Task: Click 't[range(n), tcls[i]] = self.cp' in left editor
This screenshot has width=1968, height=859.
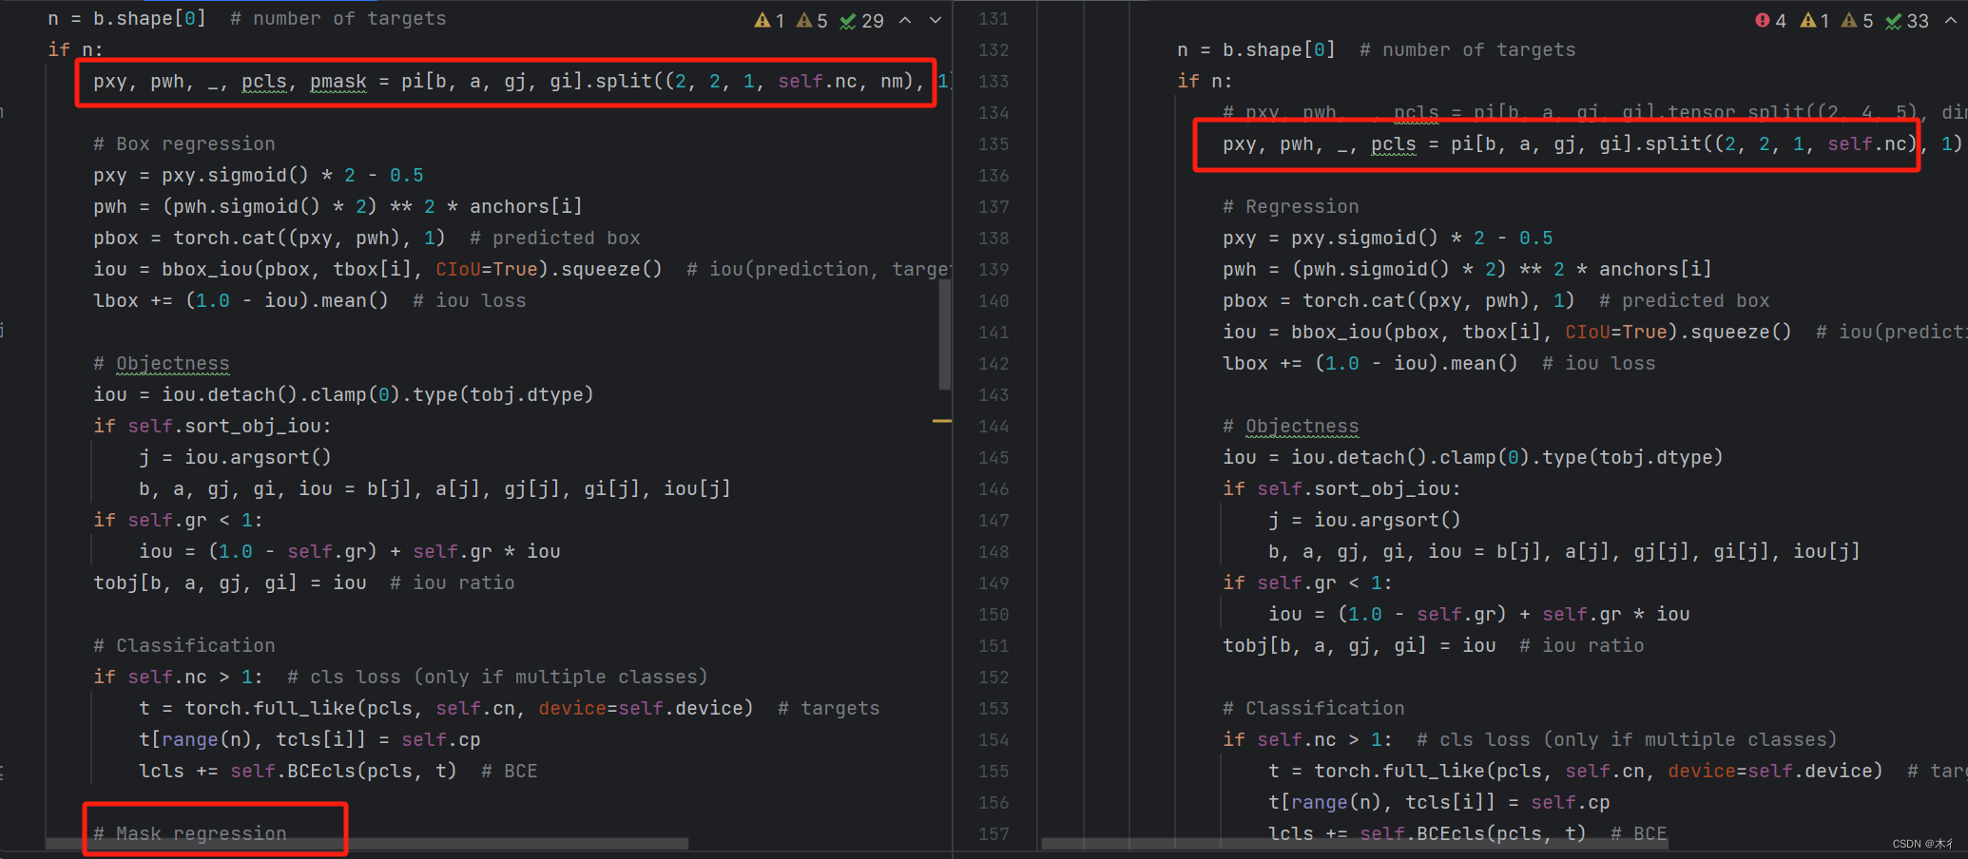Action: click(309, 739)
